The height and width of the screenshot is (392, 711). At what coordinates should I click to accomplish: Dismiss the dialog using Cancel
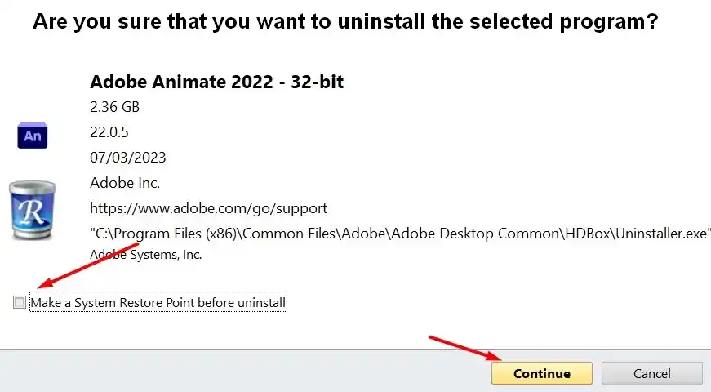coord(651,373)
